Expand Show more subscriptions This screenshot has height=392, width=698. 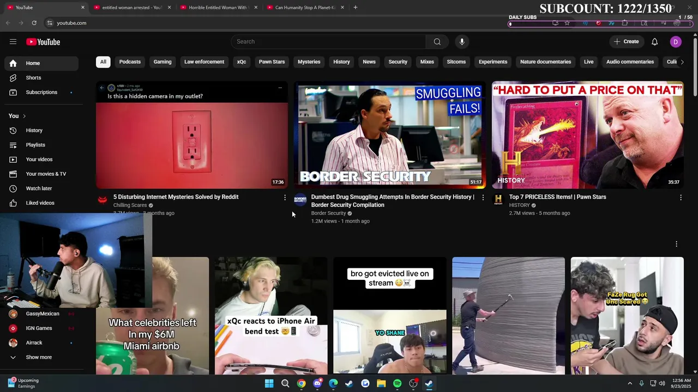[41, 357]
